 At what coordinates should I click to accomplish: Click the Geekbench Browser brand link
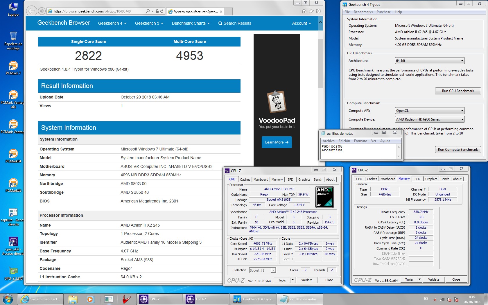tap(64, 23)
